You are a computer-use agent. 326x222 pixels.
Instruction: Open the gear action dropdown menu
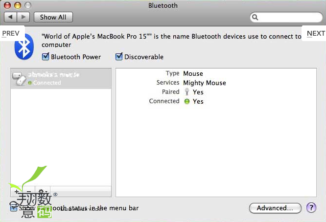point(43,192)
